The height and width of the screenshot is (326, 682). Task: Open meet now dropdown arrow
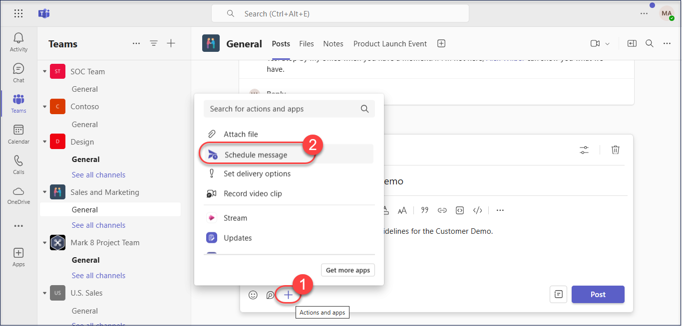pyautogui.click(x=608, y=44)
